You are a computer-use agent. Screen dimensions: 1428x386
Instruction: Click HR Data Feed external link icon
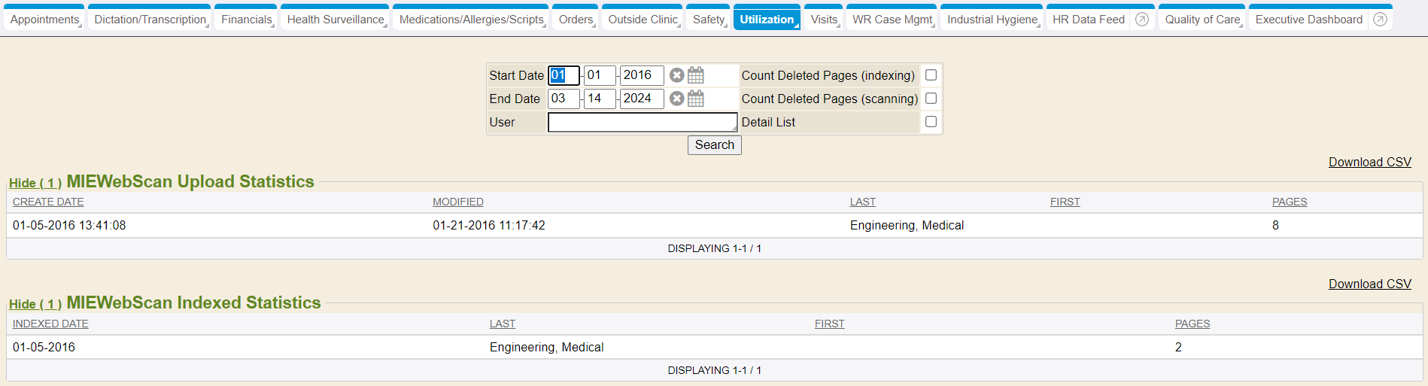point(1141,20)
